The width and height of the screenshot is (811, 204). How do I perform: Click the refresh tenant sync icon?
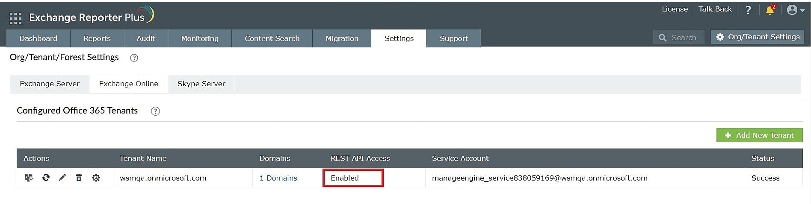click(46, 178)
